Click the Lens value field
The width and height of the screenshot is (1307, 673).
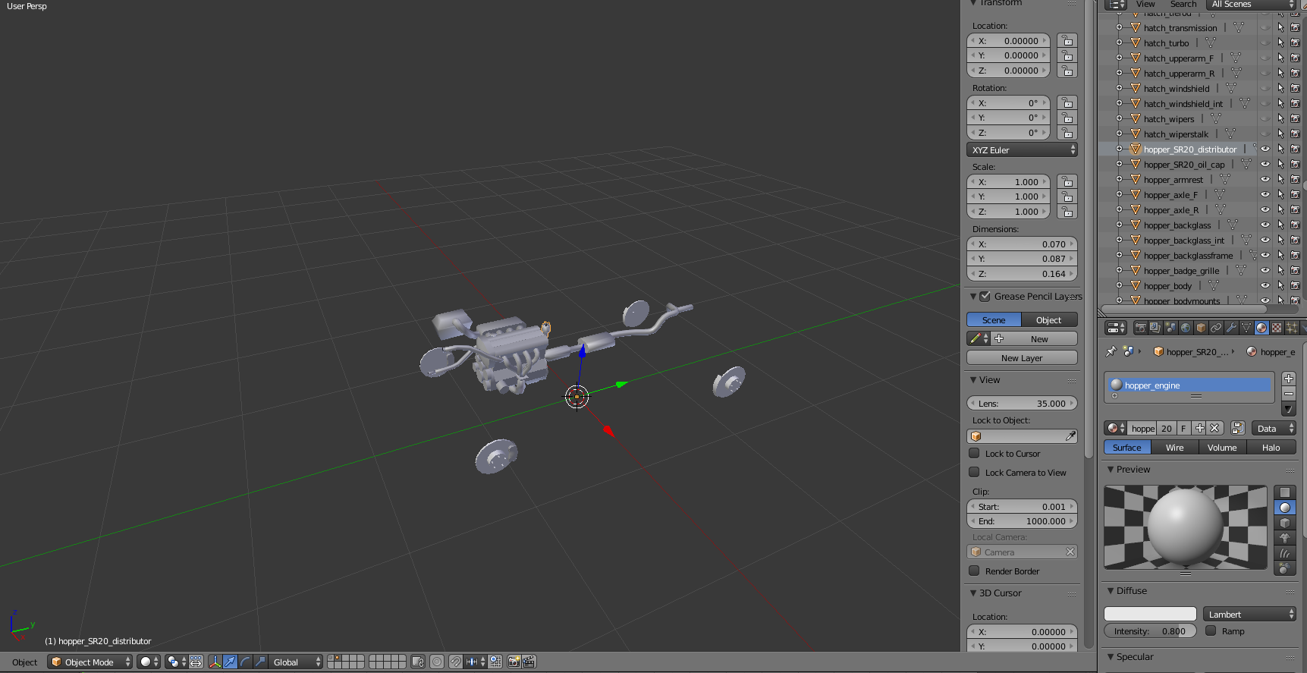(x=1022, y=404)
